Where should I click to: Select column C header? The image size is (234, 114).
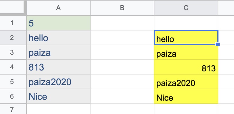tap(186, 8)
